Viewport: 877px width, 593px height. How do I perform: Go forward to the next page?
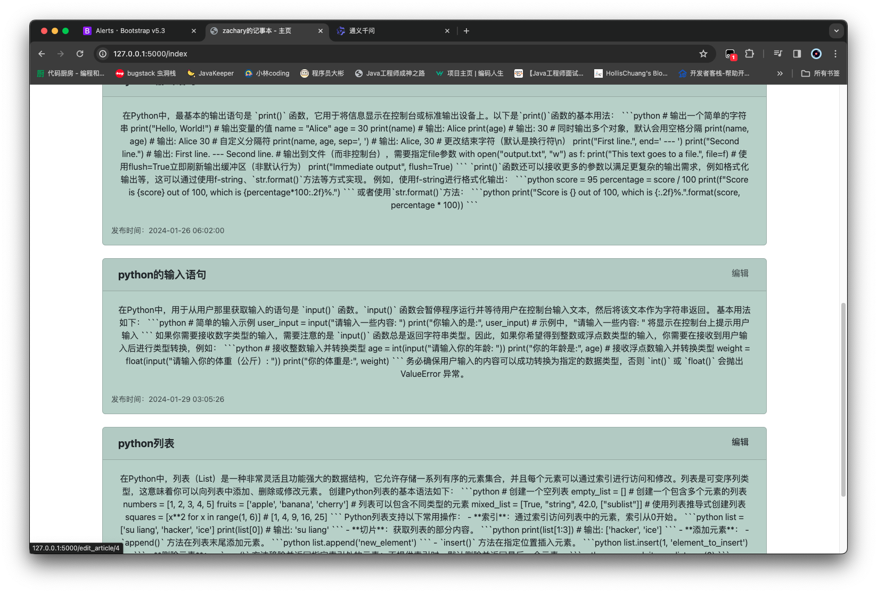pos(61,54)
